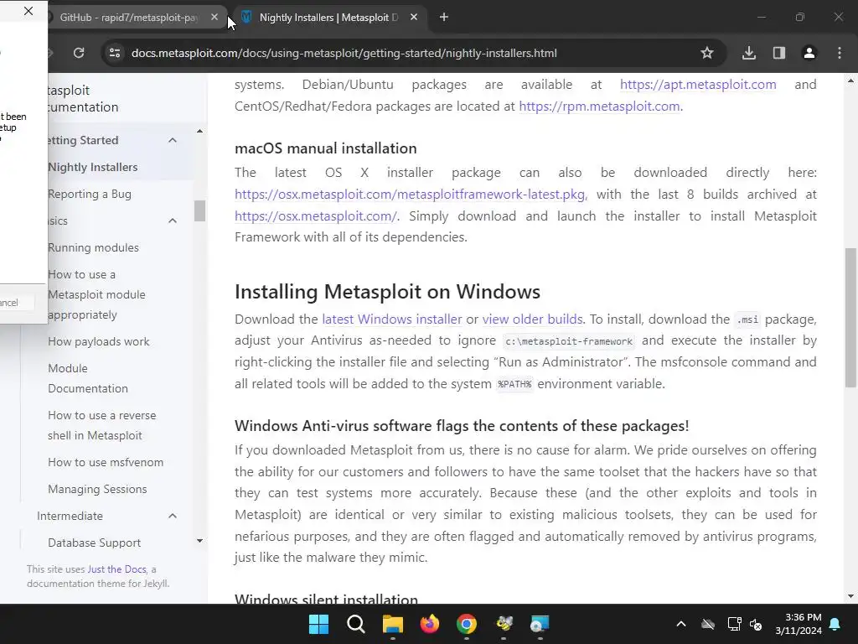Open Module Documentation page
This screenshot has width=858, height=644.
click(x=87, y=378)
